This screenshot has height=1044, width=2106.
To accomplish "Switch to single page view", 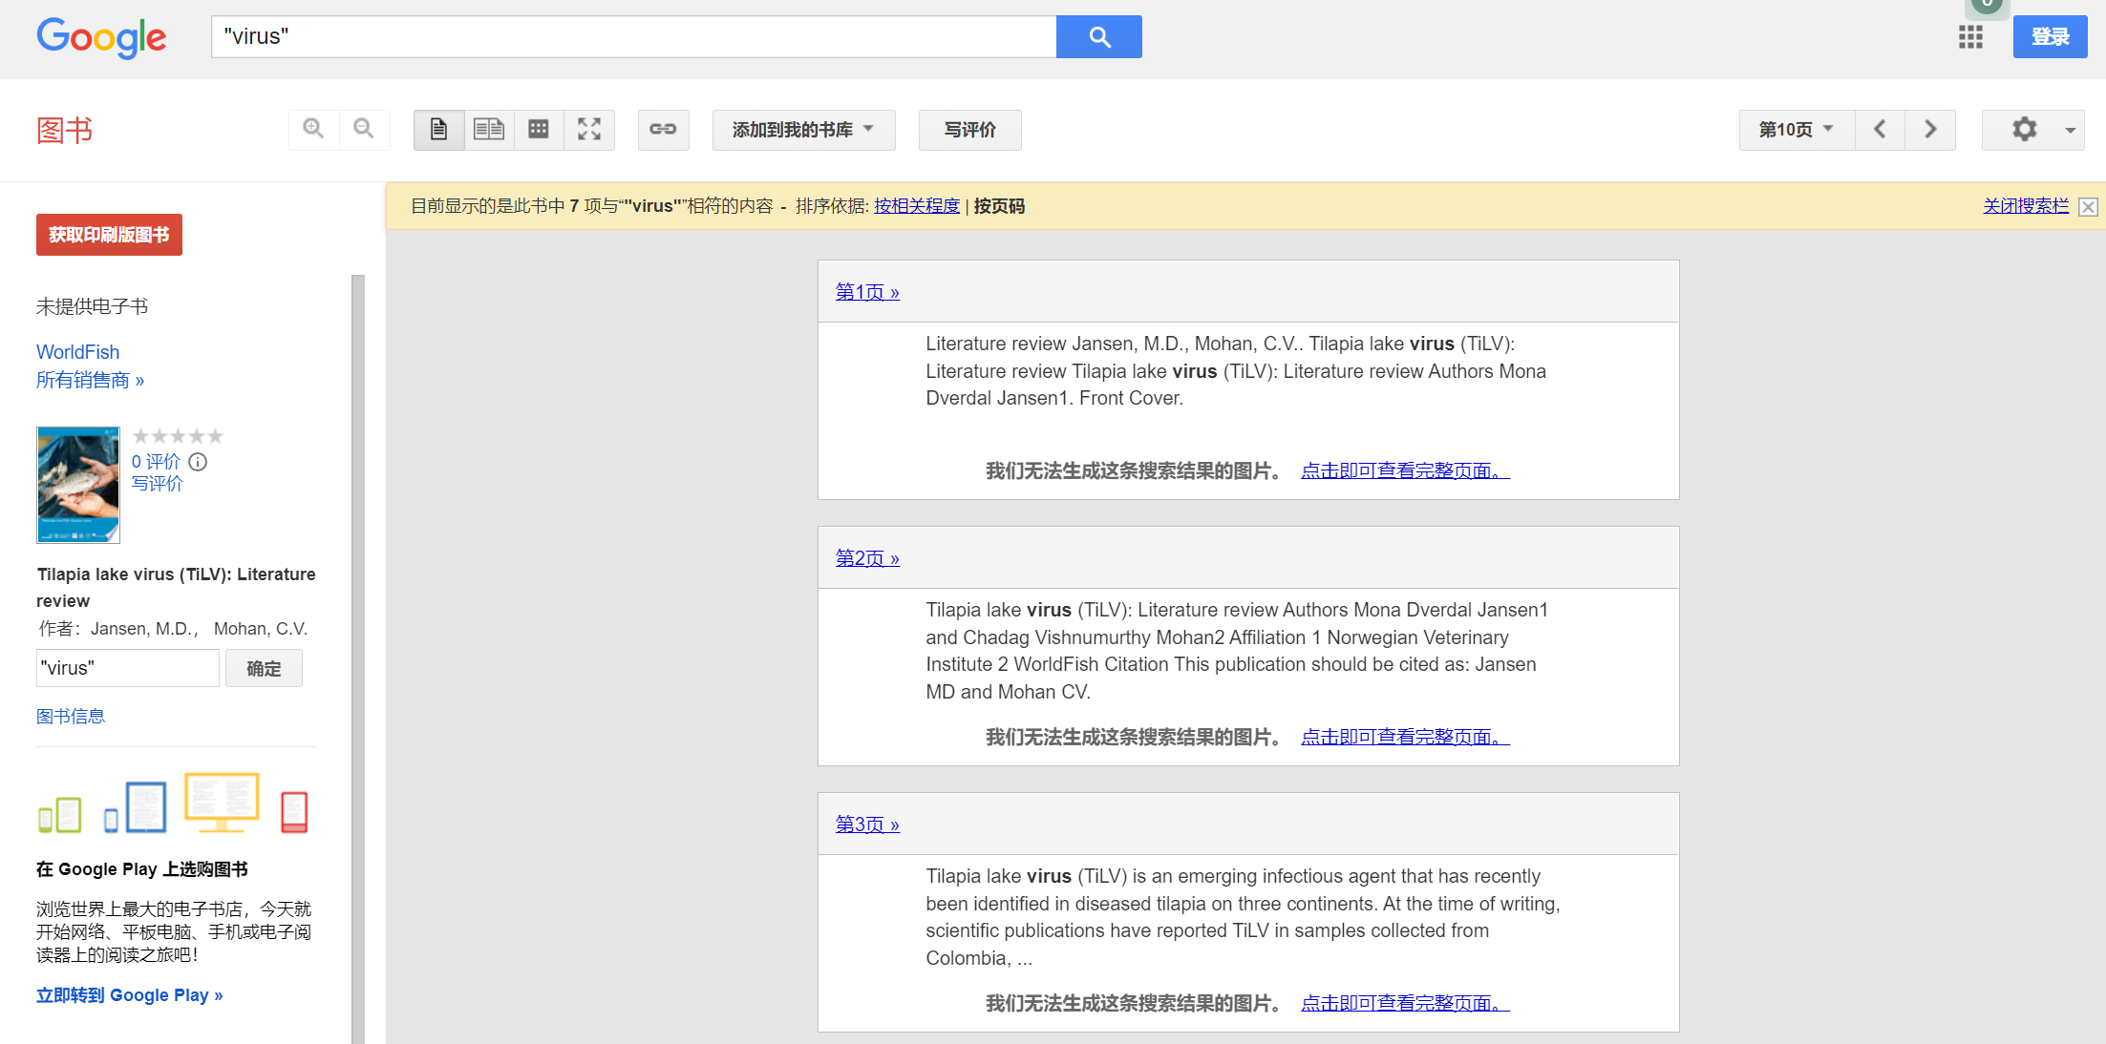I will coord(438,130).
